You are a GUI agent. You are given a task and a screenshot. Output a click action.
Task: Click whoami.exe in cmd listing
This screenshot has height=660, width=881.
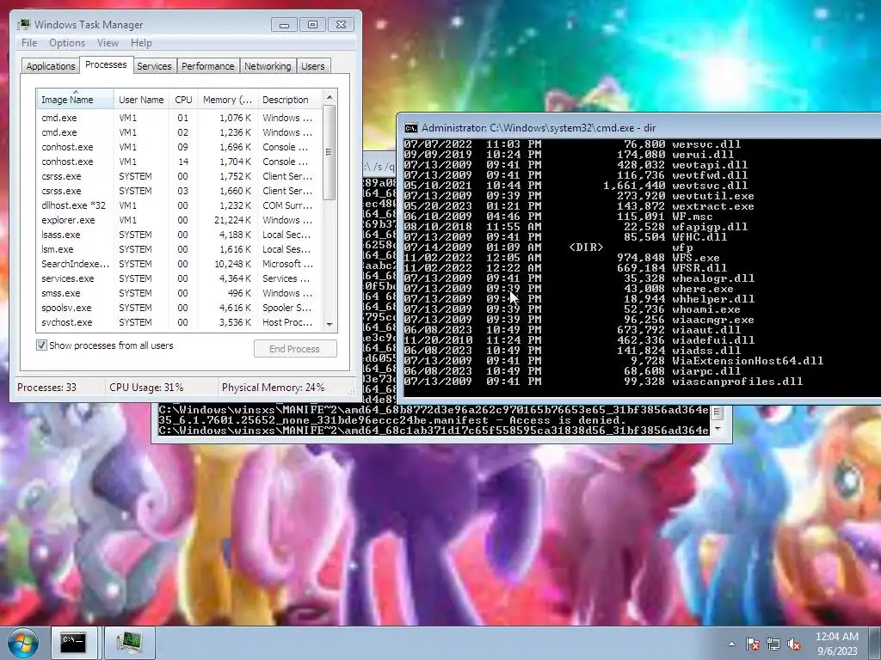[706, 309]
